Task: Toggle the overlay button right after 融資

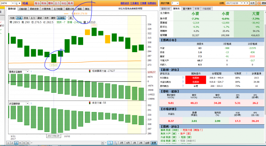Action: point(47,18)
